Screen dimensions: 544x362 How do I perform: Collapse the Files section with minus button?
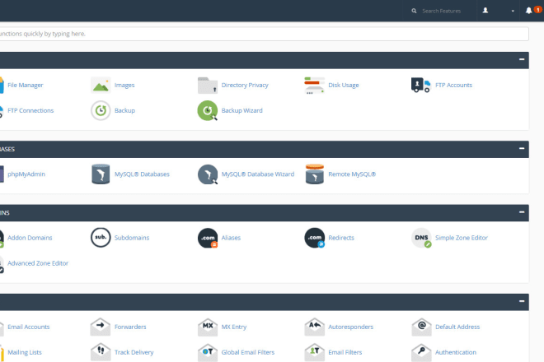pos(522,59)
